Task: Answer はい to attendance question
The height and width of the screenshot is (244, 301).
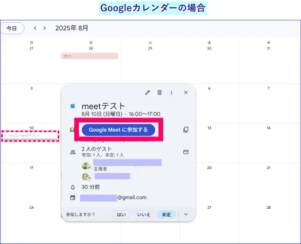Action: pyautogui.click(x=121, y=214)
